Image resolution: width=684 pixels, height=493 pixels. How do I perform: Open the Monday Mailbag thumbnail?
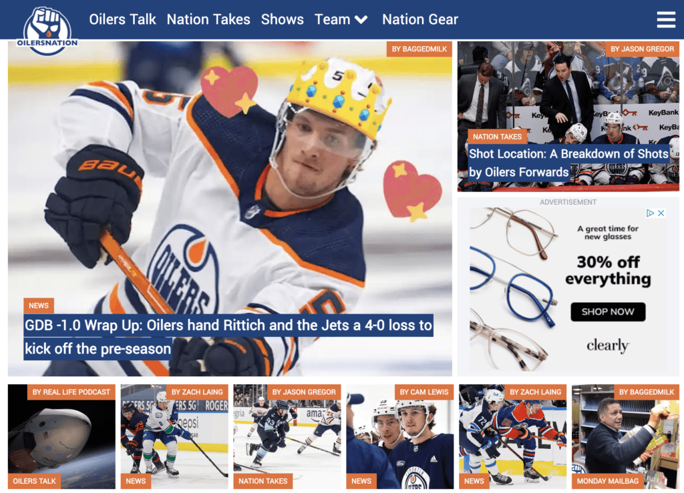(625, 436)
